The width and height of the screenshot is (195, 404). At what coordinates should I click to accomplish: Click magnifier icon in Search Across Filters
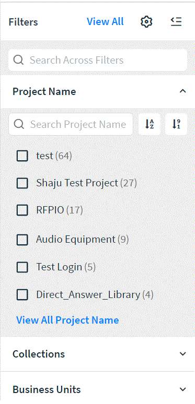[19, 60]
